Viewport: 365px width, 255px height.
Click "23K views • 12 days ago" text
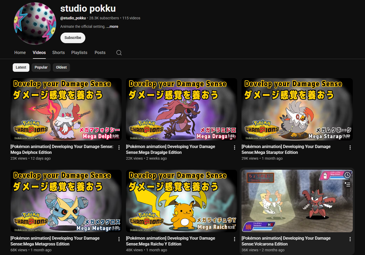(30, 158)
